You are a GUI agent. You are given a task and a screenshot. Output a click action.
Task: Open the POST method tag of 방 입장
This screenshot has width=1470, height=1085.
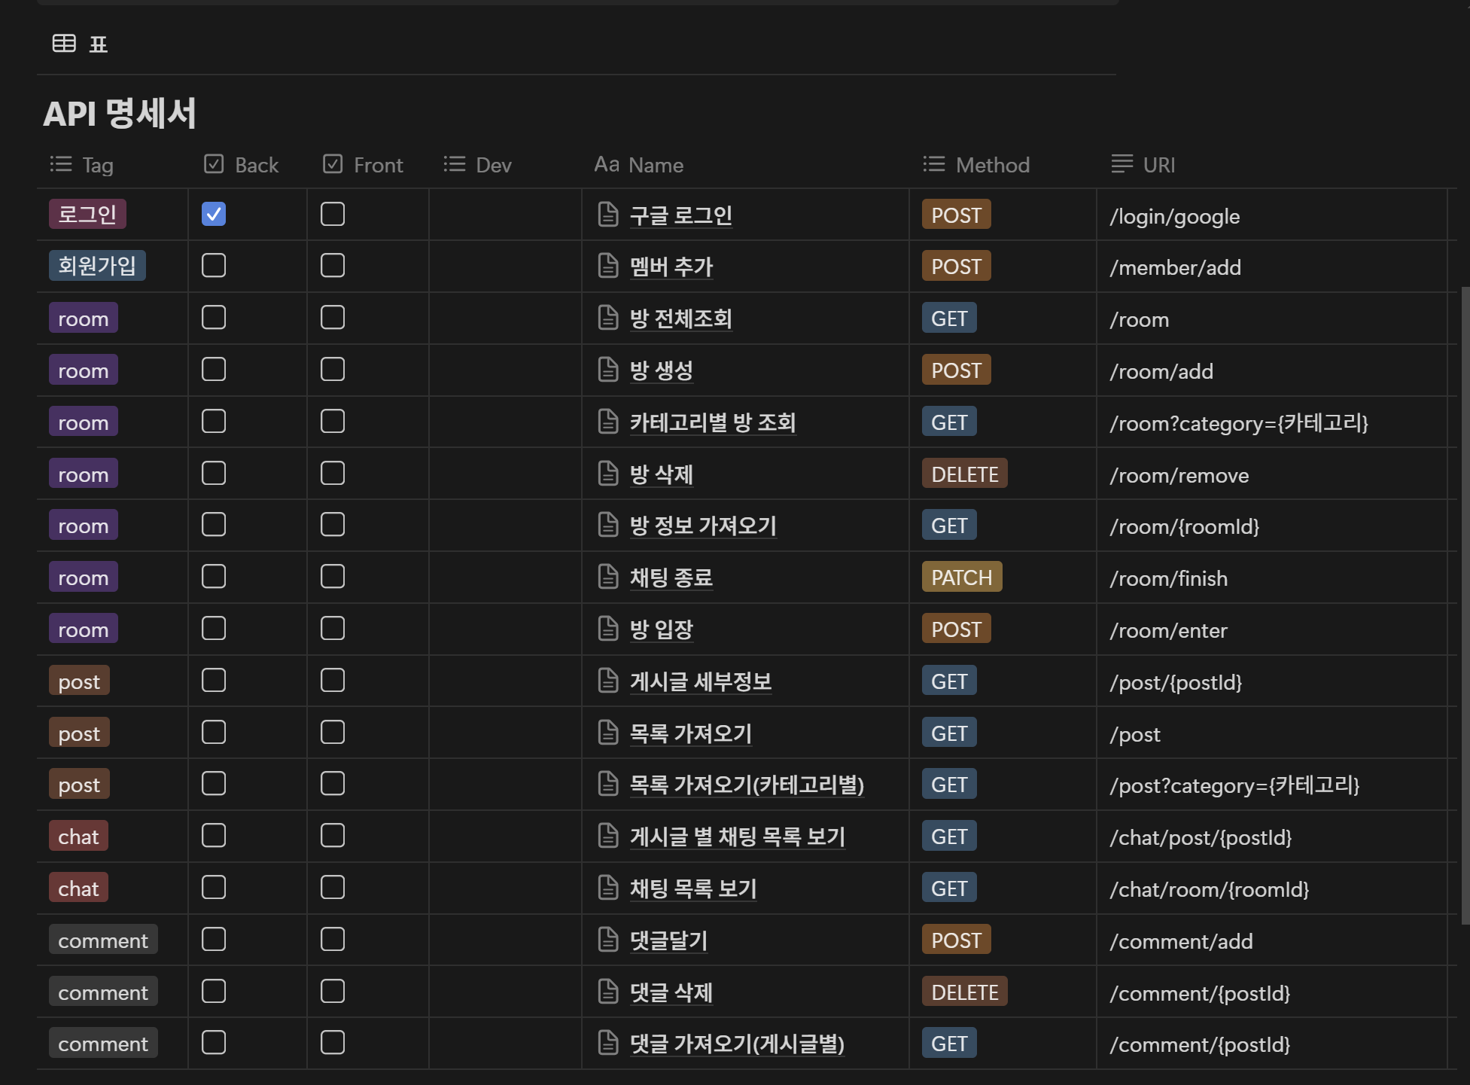coord(956,629)
